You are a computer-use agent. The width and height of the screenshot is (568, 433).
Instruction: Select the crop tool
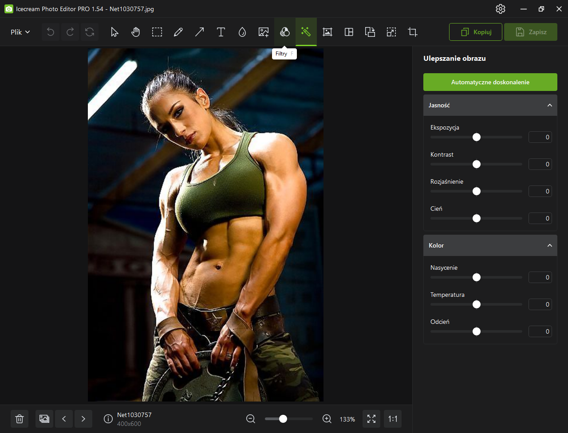(413, 32)
